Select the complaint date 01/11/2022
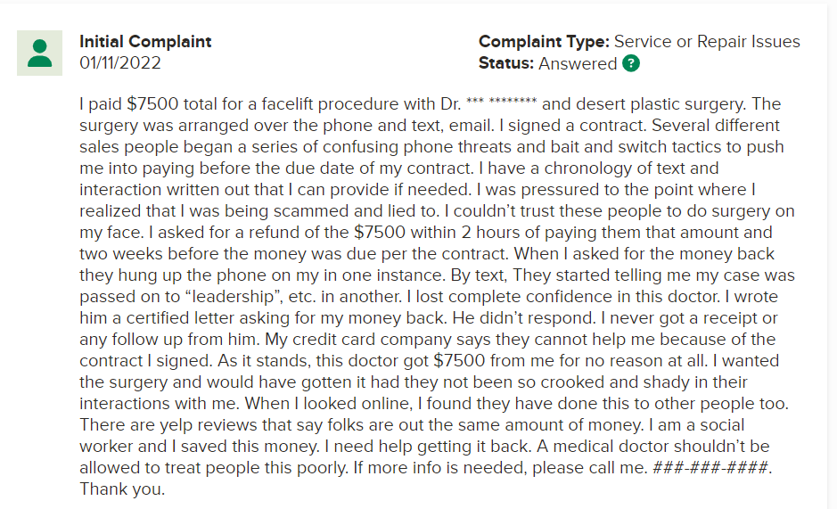Screen dimensions: 837x509 pyautogui.click(x=120, y=63)
